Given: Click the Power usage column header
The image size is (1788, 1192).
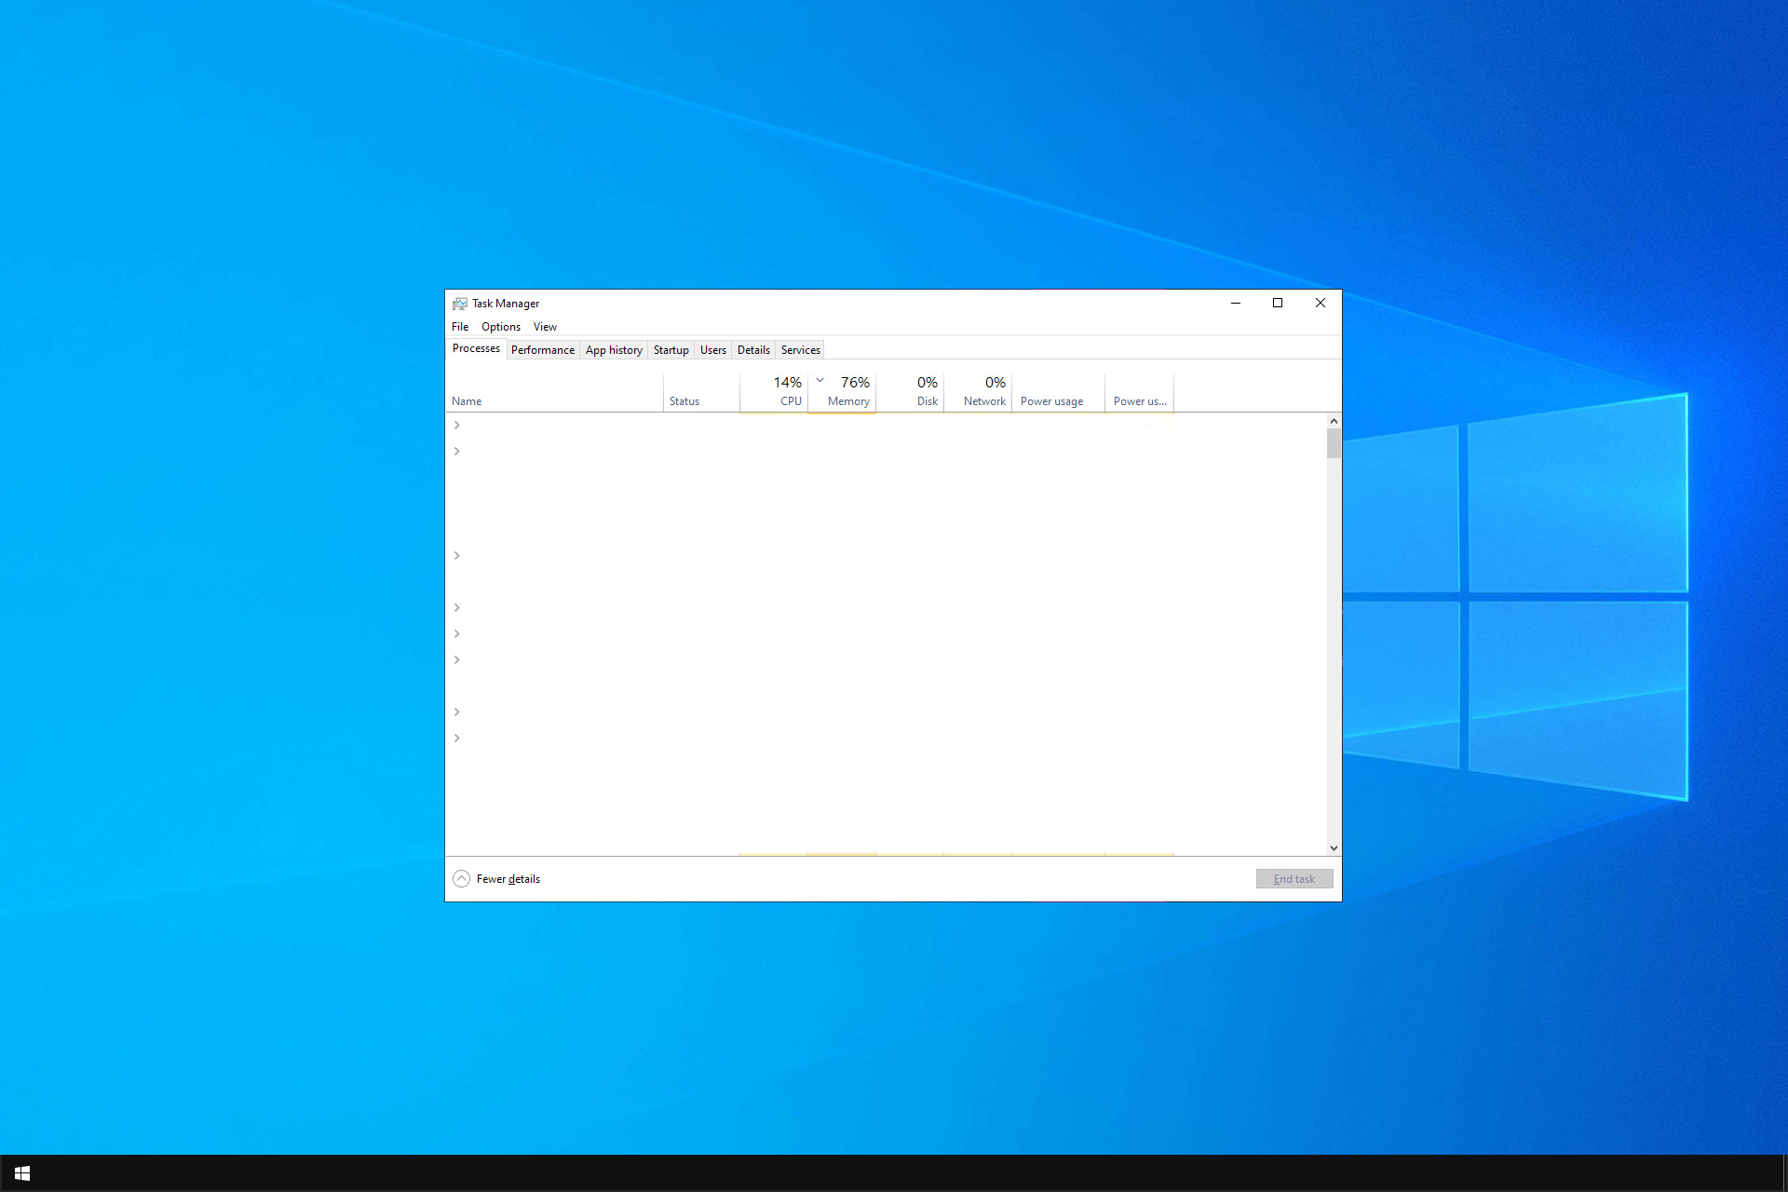Looking at the screenshot, I should [1058, 393].
